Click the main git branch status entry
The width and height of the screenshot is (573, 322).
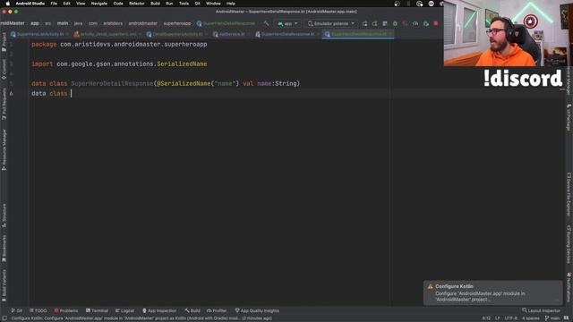pos(552,318)
